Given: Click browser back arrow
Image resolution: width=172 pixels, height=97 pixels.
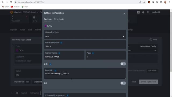Looking at the screenshot, I should [3, 2].
